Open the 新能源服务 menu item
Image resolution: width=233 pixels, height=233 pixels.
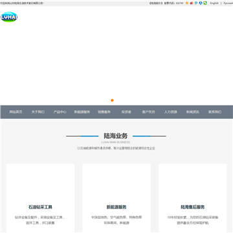[82, 112]
